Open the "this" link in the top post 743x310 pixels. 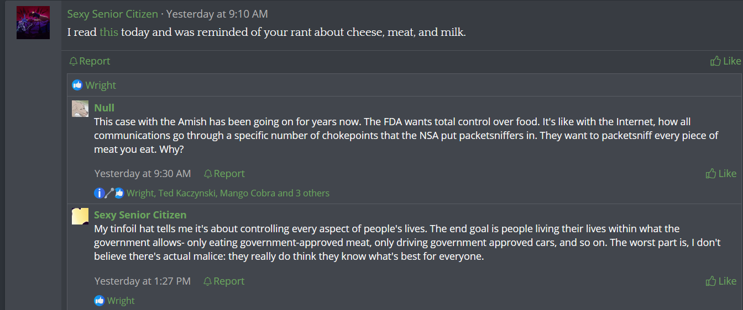[x=108, y=32]
